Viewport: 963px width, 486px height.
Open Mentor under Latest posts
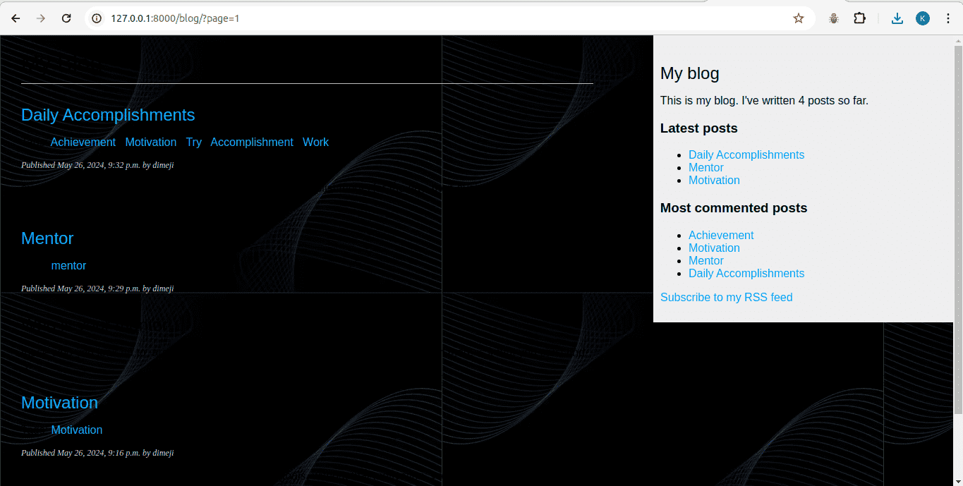[x=705, y=168]
